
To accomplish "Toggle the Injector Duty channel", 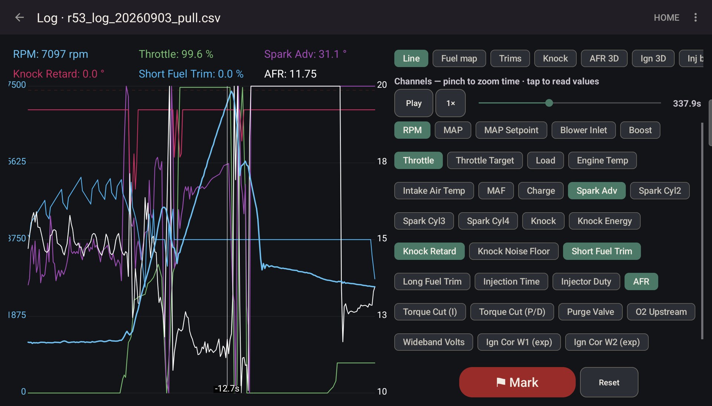I will (x=586, y=281).
